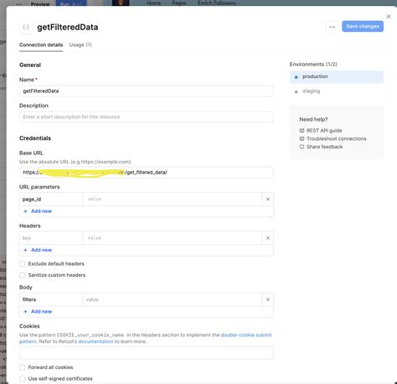
Task: Remove the page_id URL parameter row
Action: click(x=268, y=200)
